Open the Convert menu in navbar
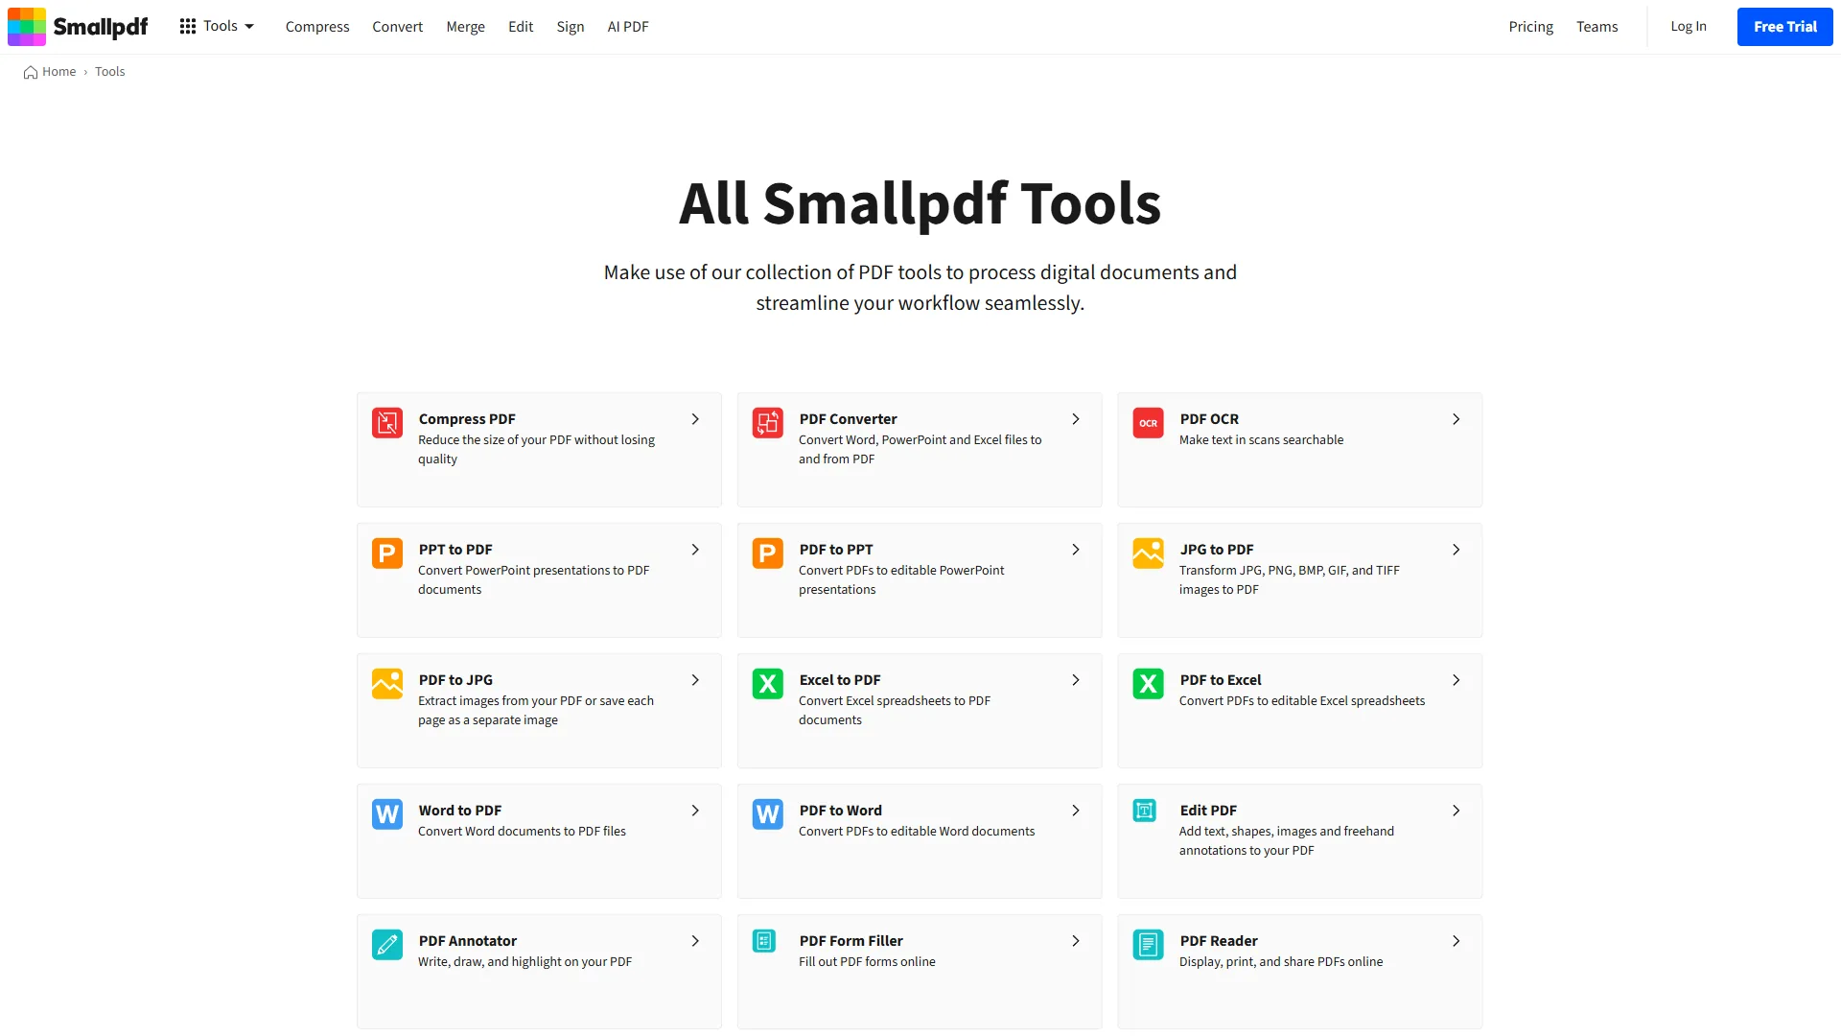This screenshot has width=1841, height=1036. [x=397, y=27]
